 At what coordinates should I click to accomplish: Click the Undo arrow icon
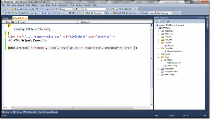[37, 9]
